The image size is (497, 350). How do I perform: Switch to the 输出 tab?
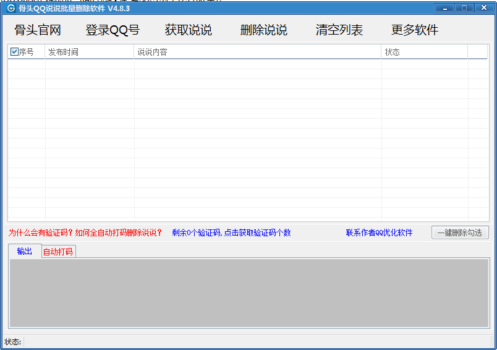coord(25,251)
